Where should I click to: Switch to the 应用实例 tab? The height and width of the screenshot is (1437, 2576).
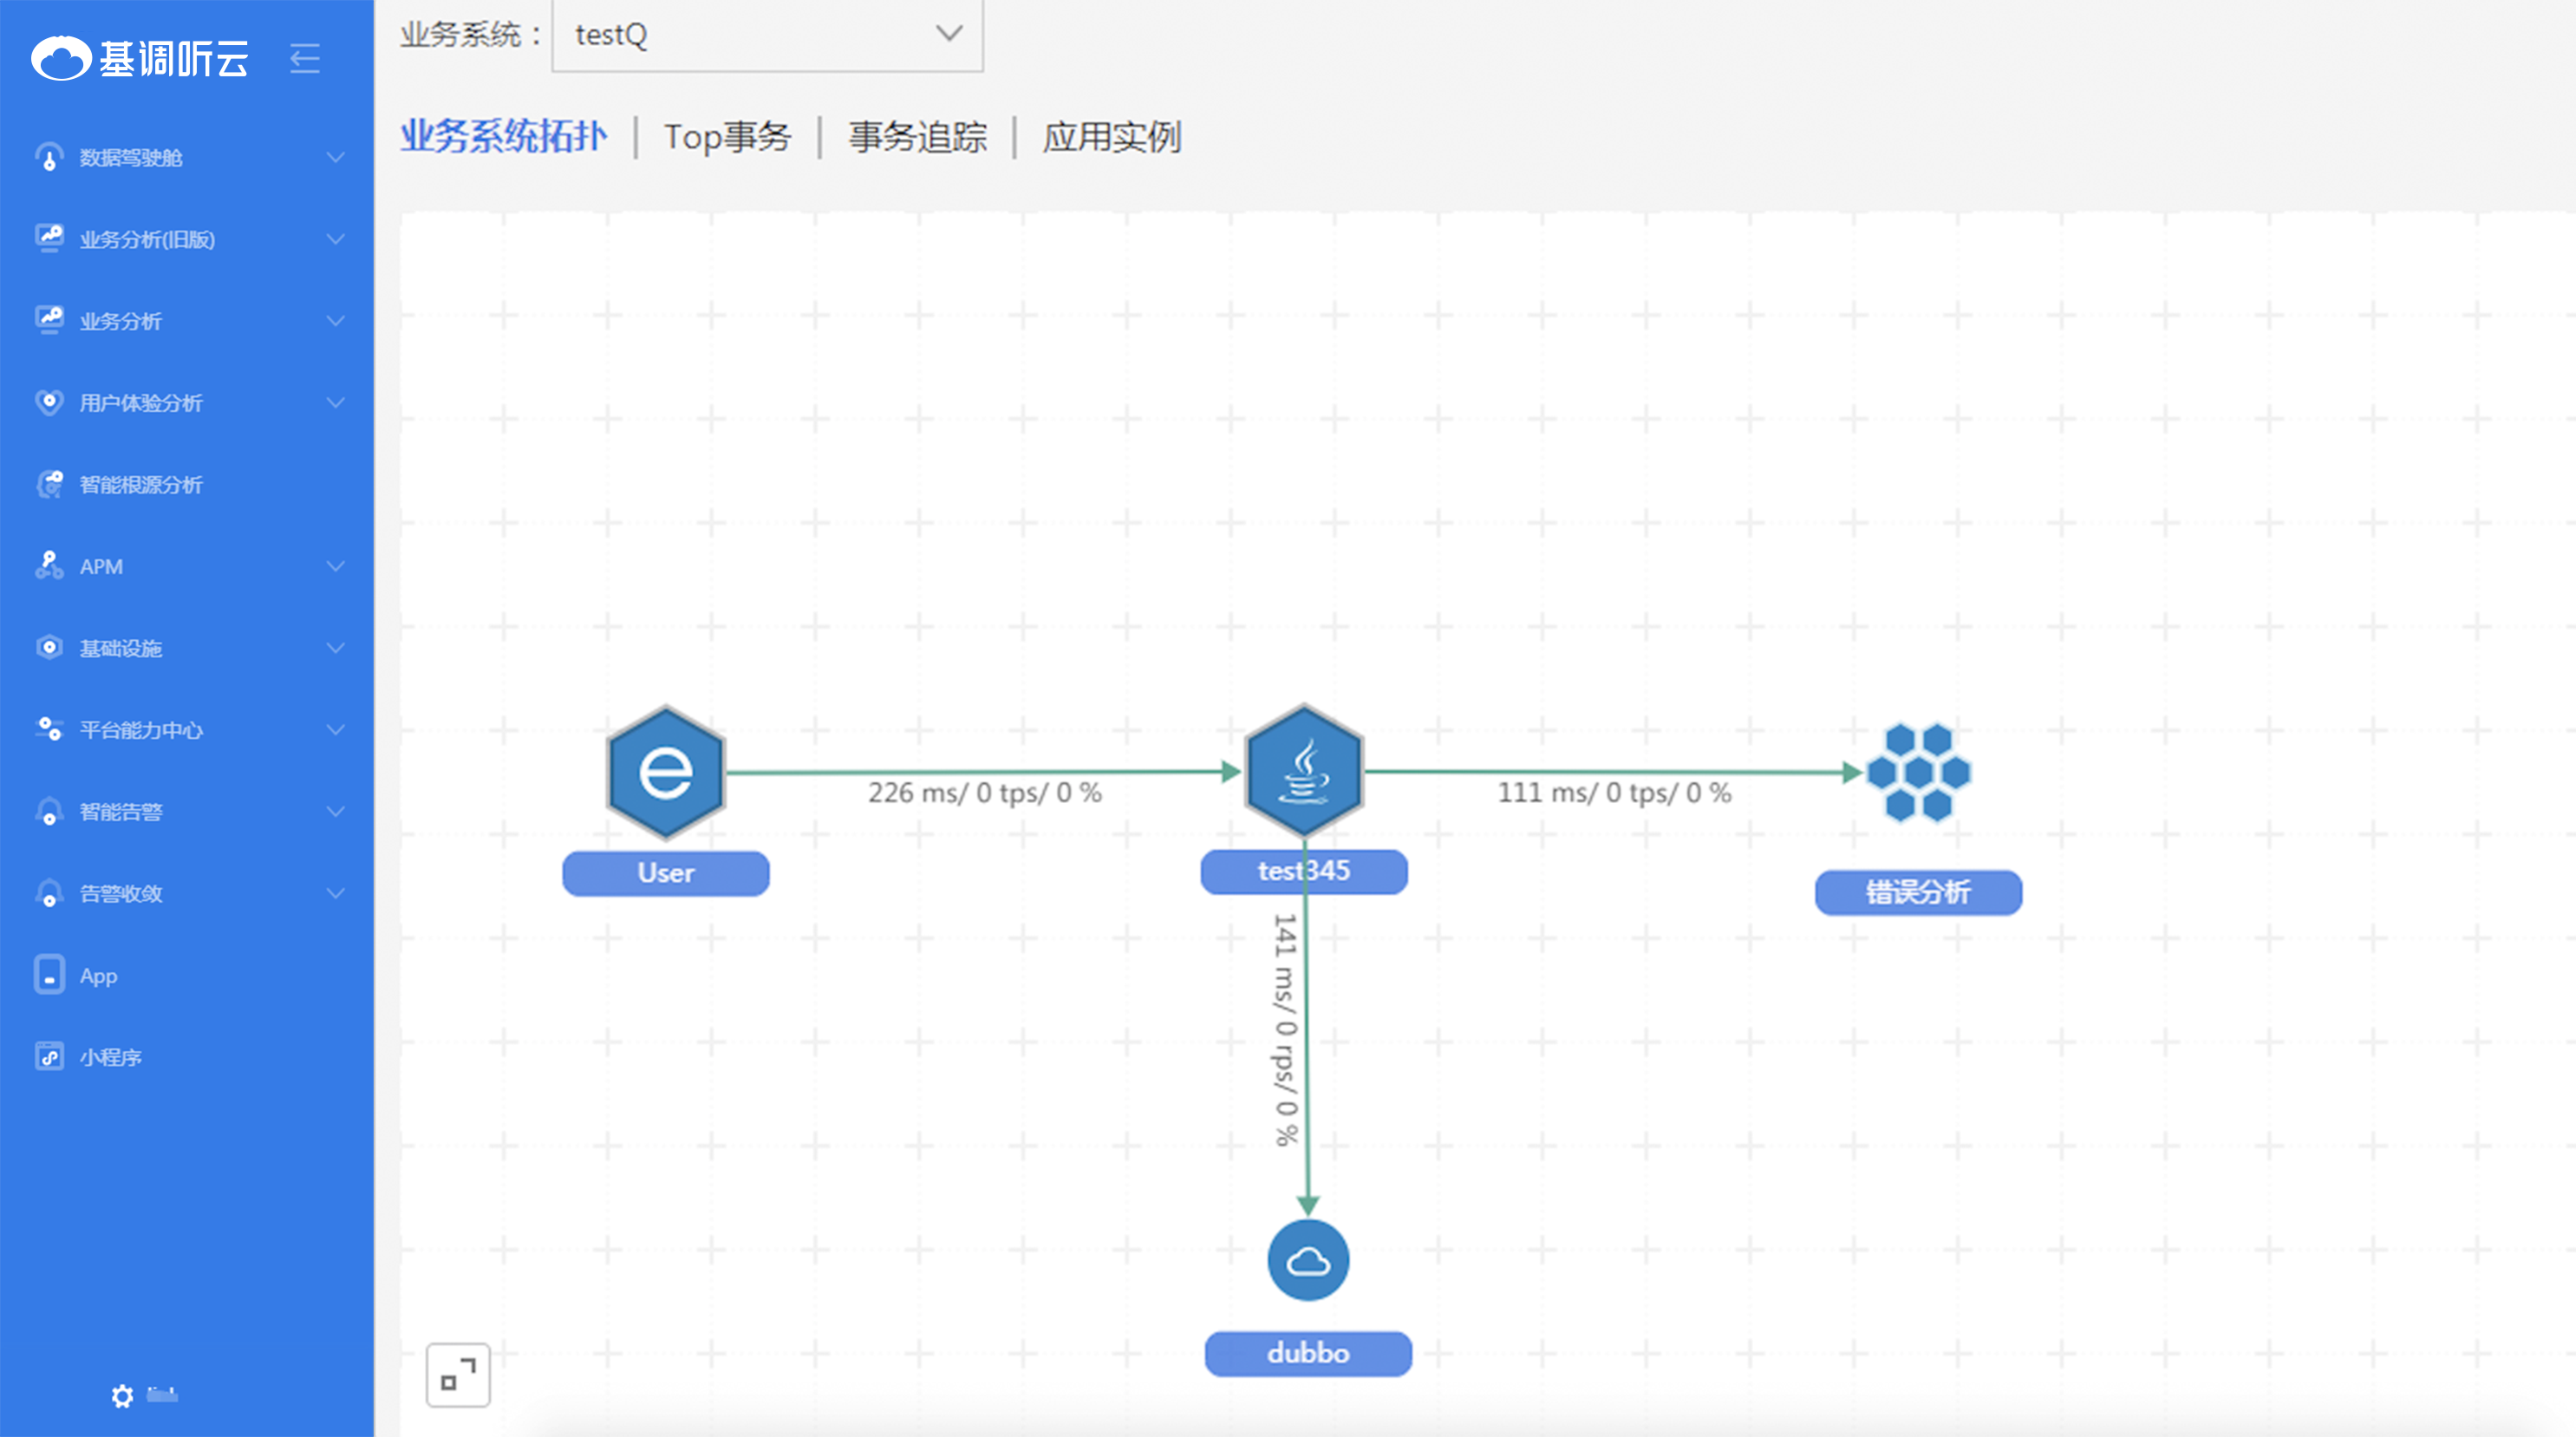1111,137
